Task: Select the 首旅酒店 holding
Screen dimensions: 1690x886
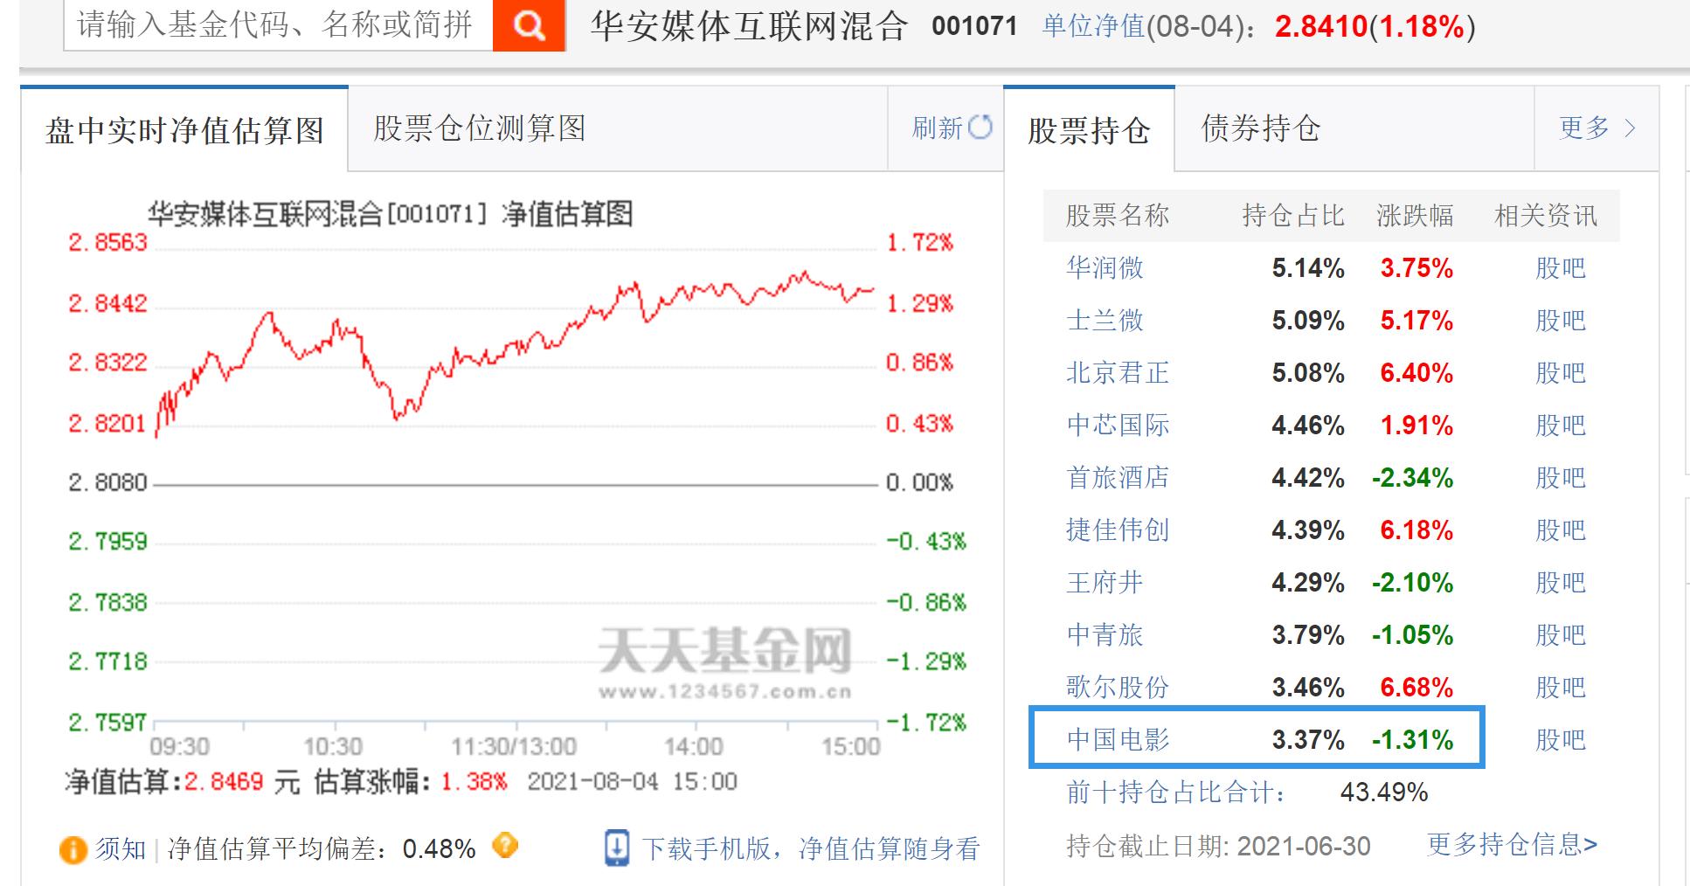Action: [x=1116, y=478]
